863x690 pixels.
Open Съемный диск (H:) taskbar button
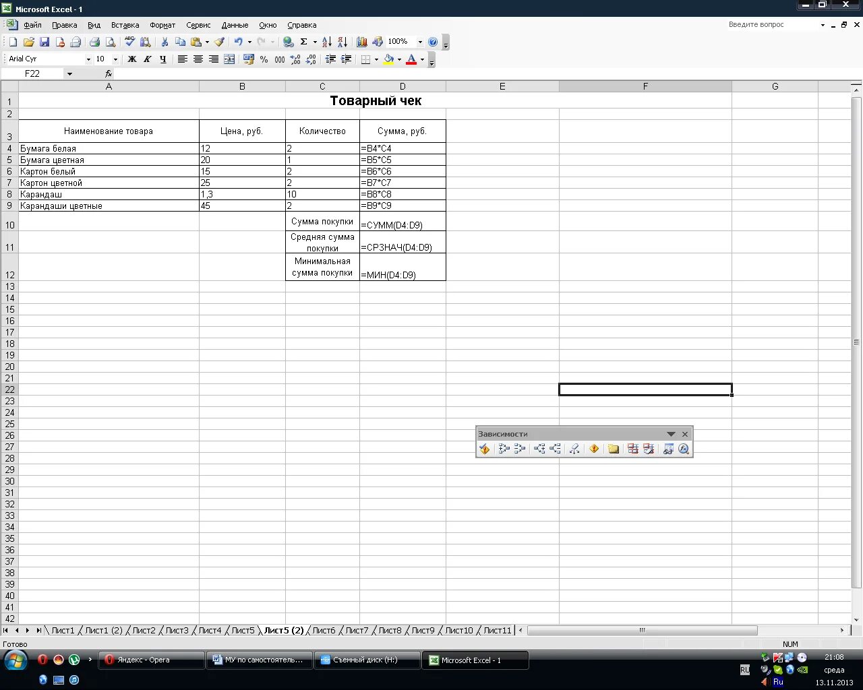367,660
